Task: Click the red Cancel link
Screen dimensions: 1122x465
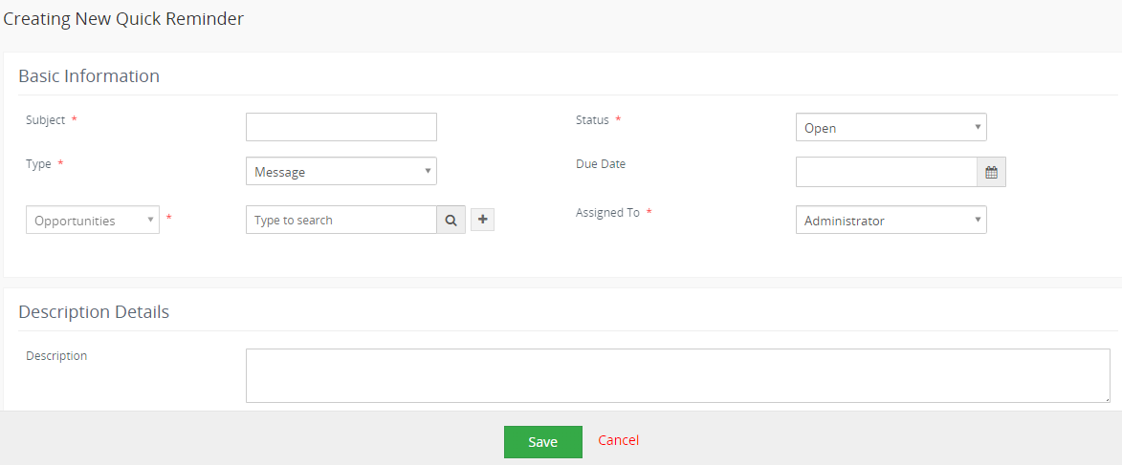Action: click(x=618, y=440)
